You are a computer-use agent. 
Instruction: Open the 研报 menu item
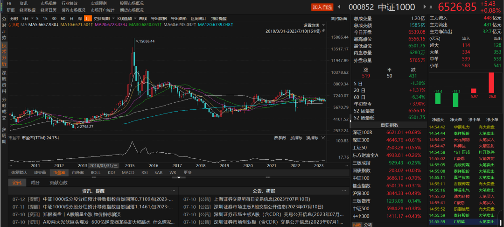[x=11, y=10]
